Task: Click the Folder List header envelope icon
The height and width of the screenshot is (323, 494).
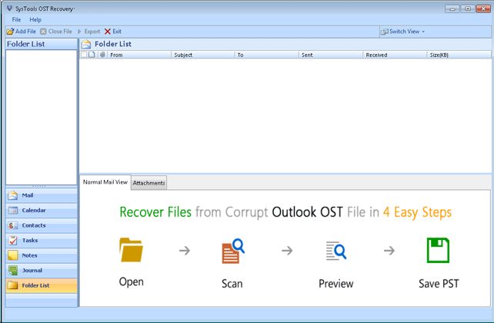Action: [85, 45]
